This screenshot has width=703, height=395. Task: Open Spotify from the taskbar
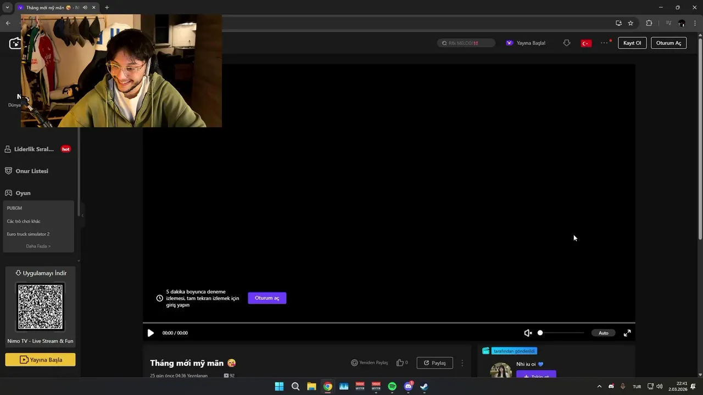tap(392, 386)
